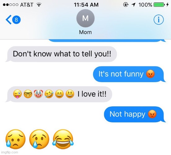Tap the blue back chevron arrow
The image size is (171, 155).
tap(8, 20)
